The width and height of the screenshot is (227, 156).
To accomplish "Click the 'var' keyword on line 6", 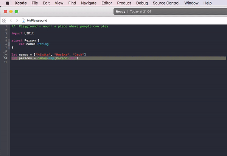I will tap(22, 44).
